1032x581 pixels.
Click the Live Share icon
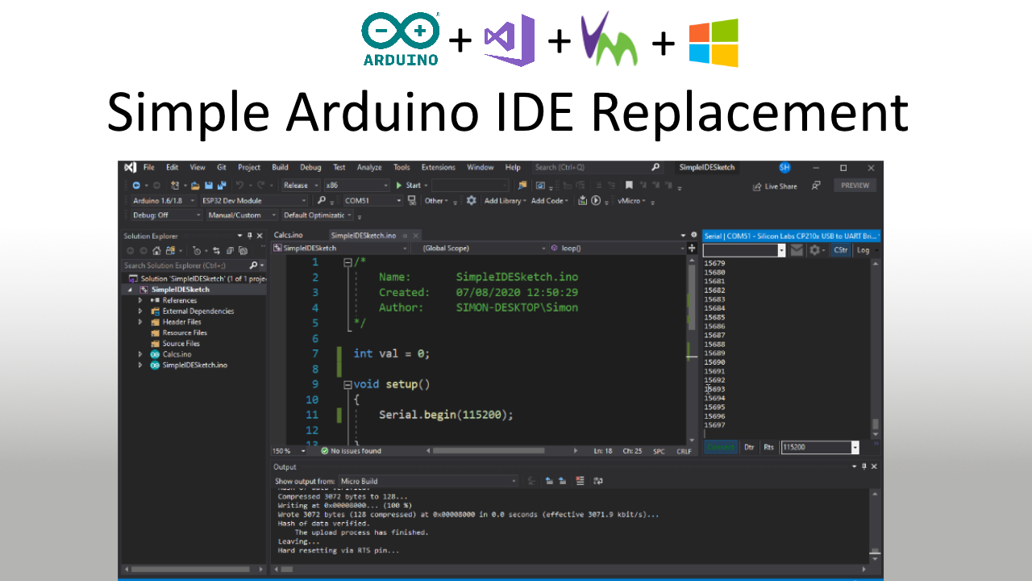[757, 186]
